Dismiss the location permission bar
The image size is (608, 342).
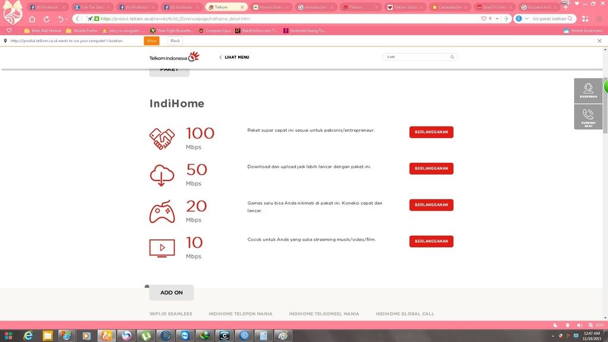(x=600, y=41)
